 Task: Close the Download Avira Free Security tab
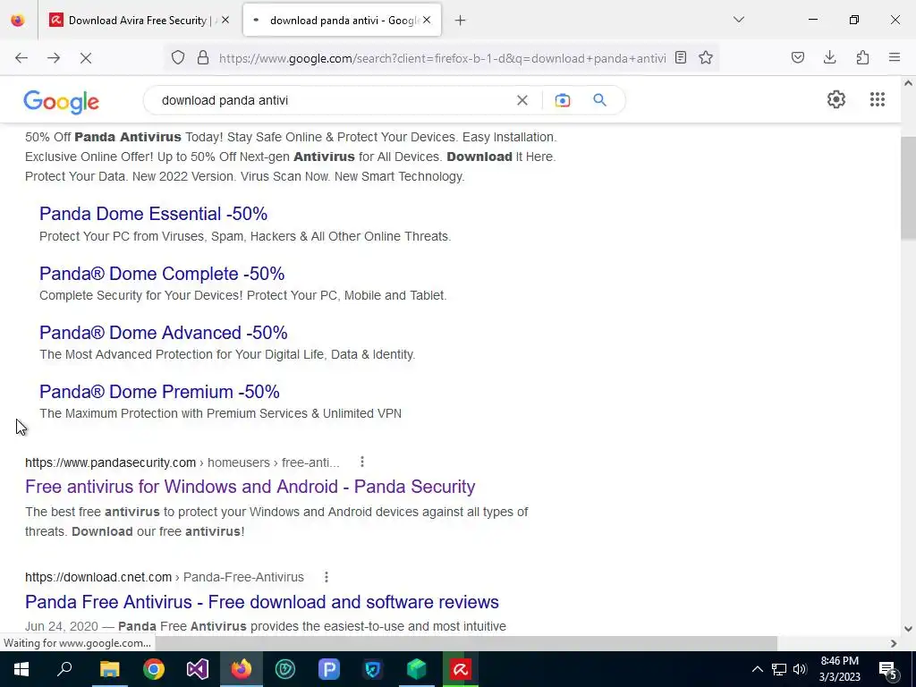(x=225, y=21)
